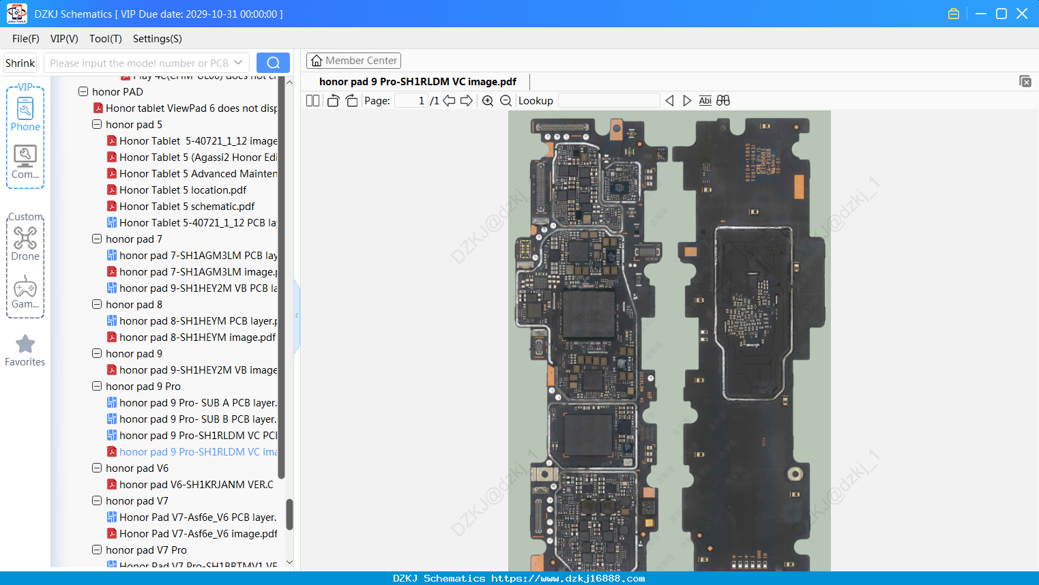Open honor pad 7-SH1AGM3LM image file
Screen dimensions: 1039x585
(192, 271)
